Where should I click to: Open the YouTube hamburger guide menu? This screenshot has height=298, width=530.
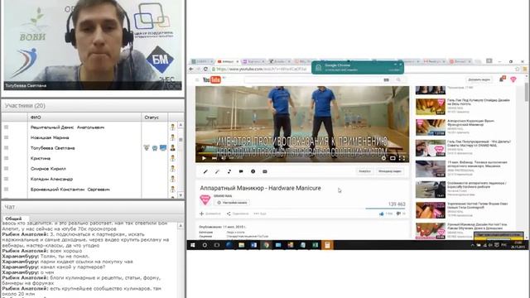(197, 79)
